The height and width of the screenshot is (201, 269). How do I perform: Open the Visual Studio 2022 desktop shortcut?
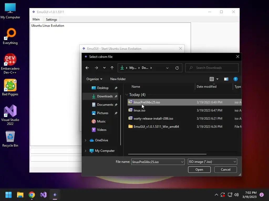[10, 115]
